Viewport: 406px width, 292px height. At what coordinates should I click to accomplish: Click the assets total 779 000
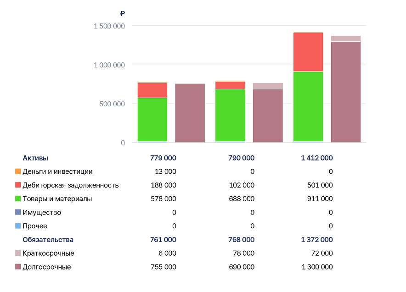(x=163, y=158)
